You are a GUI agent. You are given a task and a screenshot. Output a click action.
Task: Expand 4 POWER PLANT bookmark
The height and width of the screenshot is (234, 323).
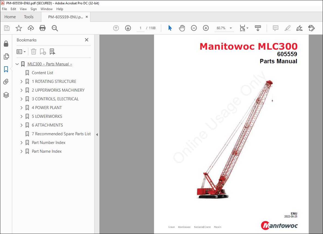pos(22,108)
